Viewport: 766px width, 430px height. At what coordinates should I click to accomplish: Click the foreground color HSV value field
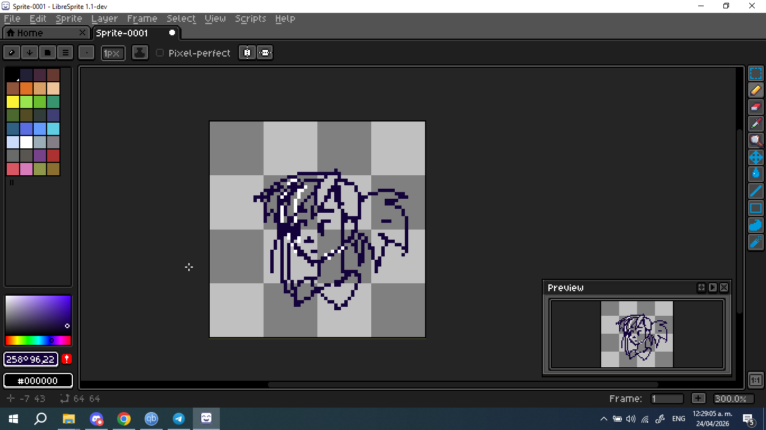click(31, 359)
